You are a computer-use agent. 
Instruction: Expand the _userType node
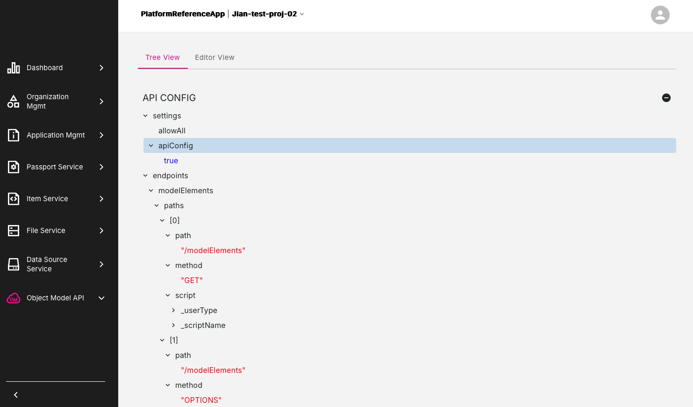click(173, 310)
